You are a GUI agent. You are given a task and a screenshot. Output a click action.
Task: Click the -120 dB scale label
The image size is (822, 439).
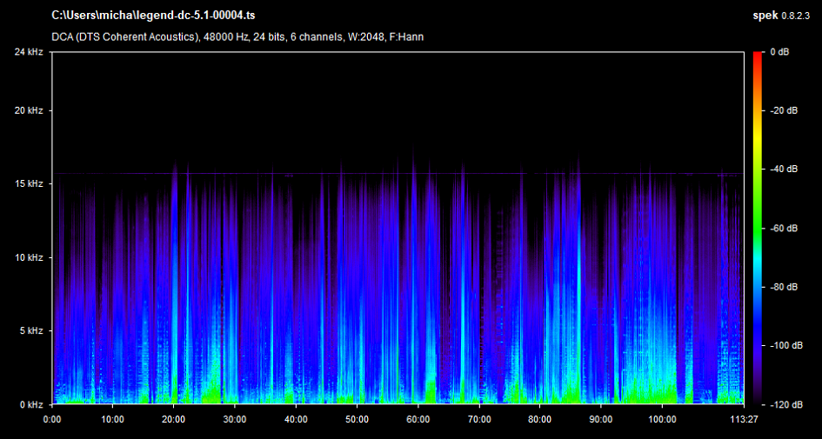pos(785,405)
